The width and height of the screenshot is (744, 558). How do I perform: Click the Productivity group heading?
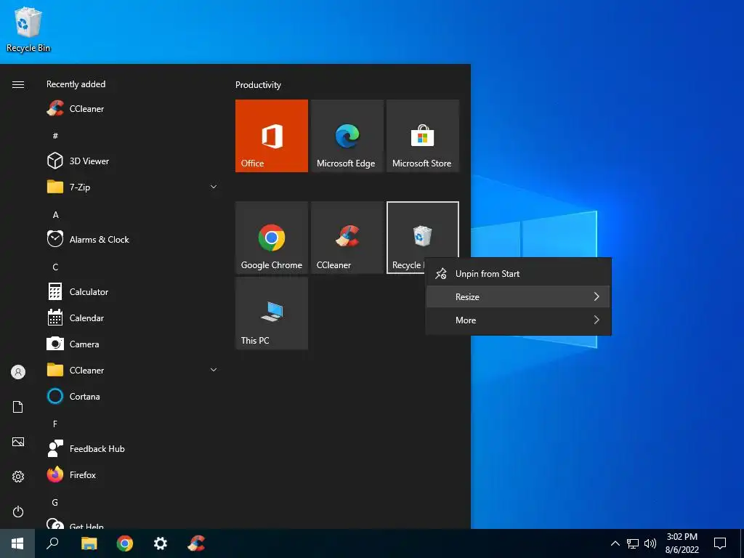click(x=258, y=85)
